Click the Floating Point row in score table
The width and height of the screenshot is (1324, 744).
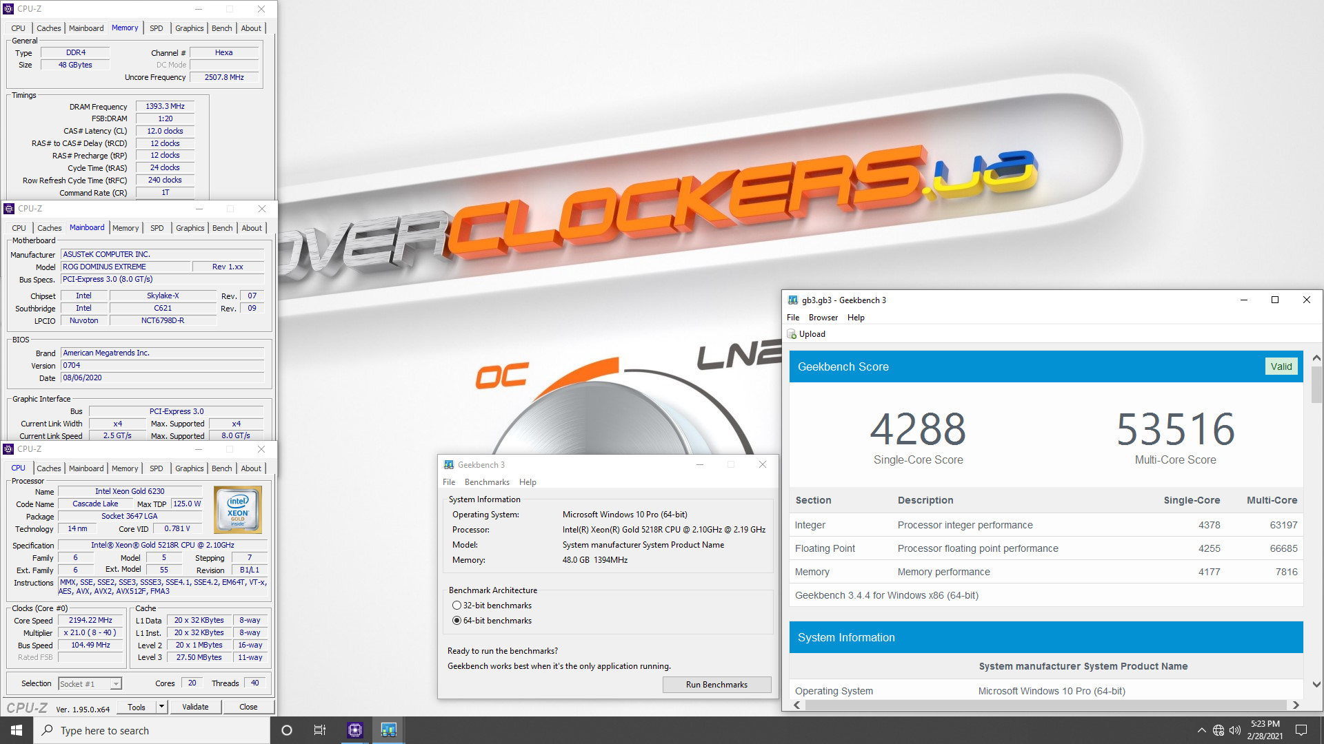[1046, 548]
